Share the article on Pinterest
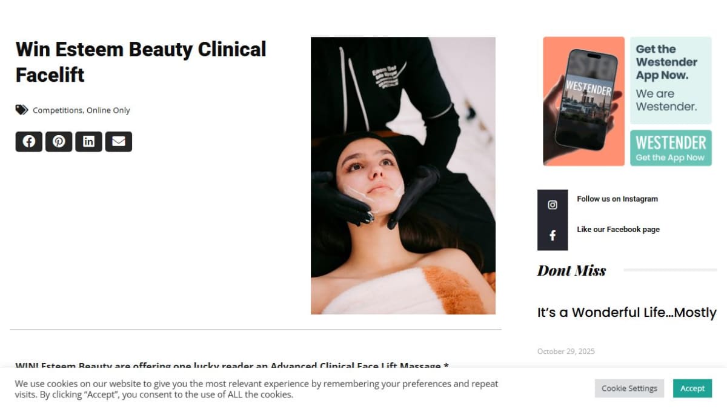727x409 pixels. click(x=59, y=141)
